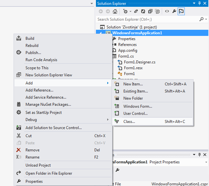Screen dimensions: 209x186
Task: Click Set as StartUp Project
Action: point(44,113)
